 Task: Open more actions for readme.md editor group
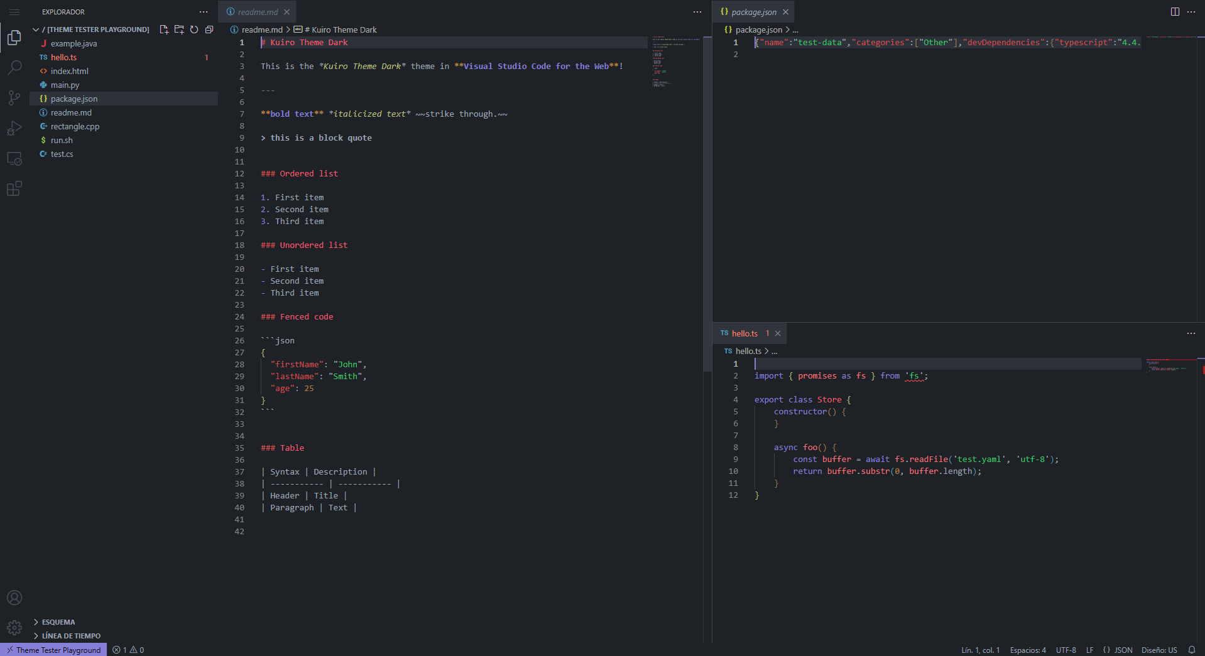tap(697, 12)
